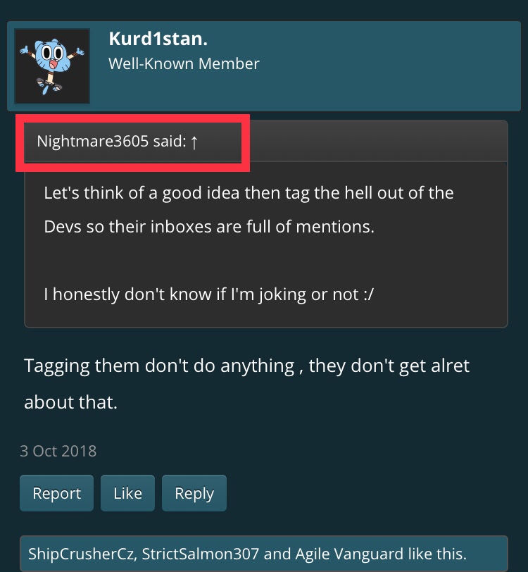Click the Report button
528x572 pixels.
[x=56, y=493]
